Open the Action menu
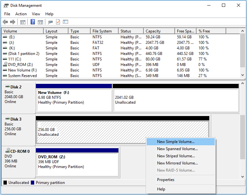This screenshot has width=247, height=195. pyautogui.click(x=21, y=14)
